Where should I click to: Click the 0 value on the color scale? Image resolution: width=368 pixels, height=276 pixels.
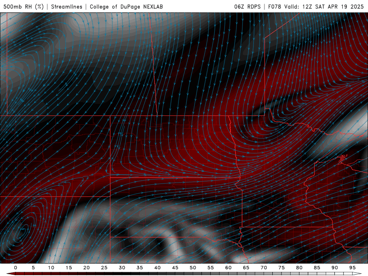click(16, 268)
